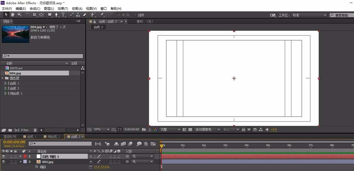354x171 pixels.
Task: Click the red label swatch of layer 1
Action: pyautogui.click(x=25, y=156)
